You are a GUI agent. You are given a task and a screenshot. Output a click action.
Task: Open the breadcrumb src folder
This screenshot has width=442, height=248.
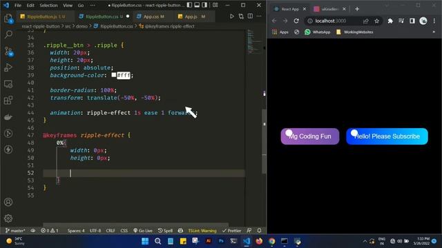coord(68,26)
